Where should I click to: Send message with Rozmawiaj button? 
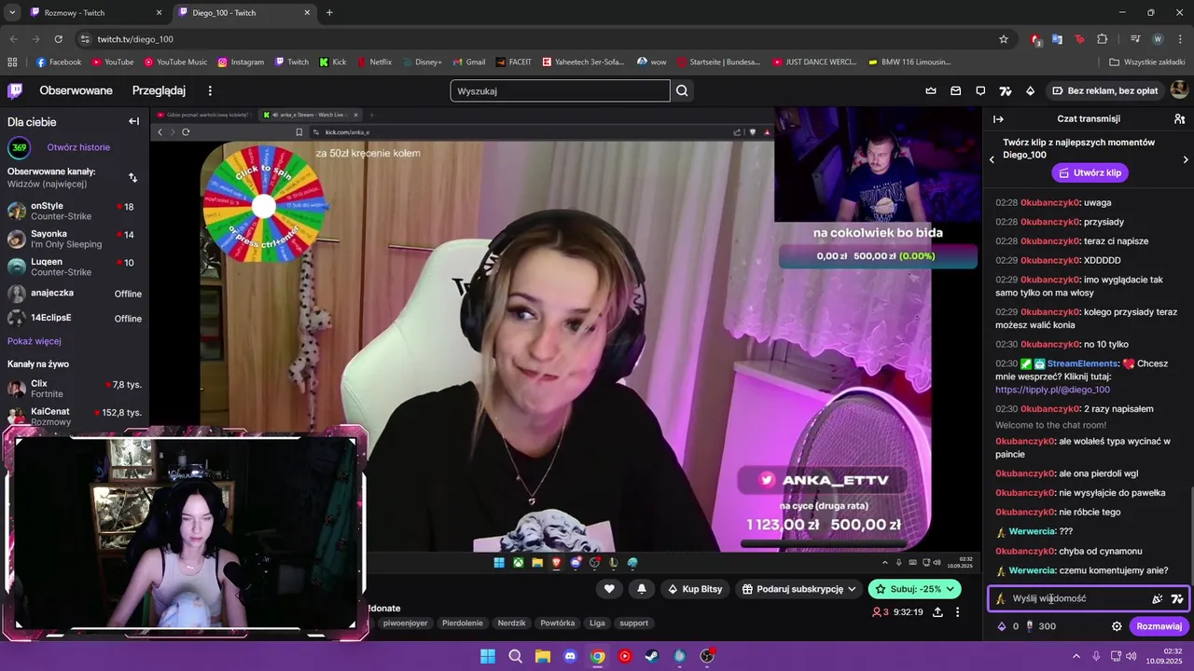[x=1159, y=626]
